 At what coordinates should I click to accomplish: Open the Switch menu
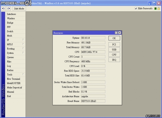[x=15, y=31]
